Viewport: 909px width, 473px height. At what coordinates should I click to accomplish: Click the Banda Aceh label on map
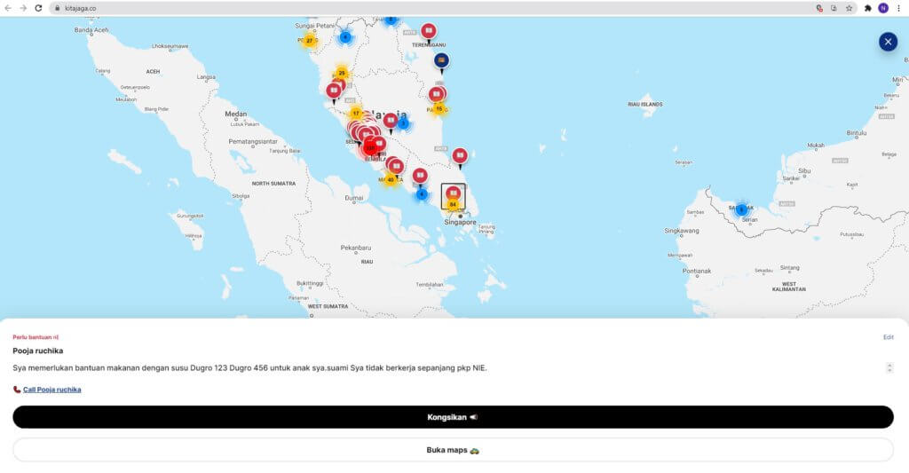tap(91, 30)
